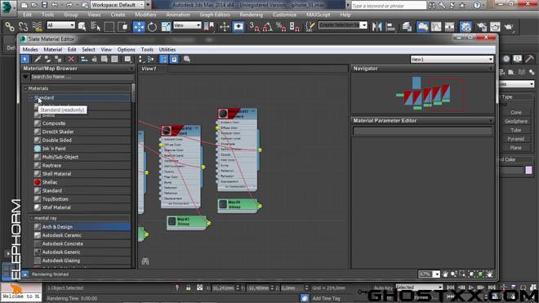The height and width of the screenshot is (303, 539).
Task: Select Autodesk Ceramic material
Action: pos(82,235)
